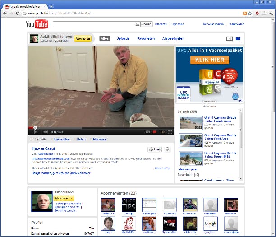The height and width of the screenshot is (237, 276).
Task: Click uploads list scroll up arrow
Action: click(241, 111)
